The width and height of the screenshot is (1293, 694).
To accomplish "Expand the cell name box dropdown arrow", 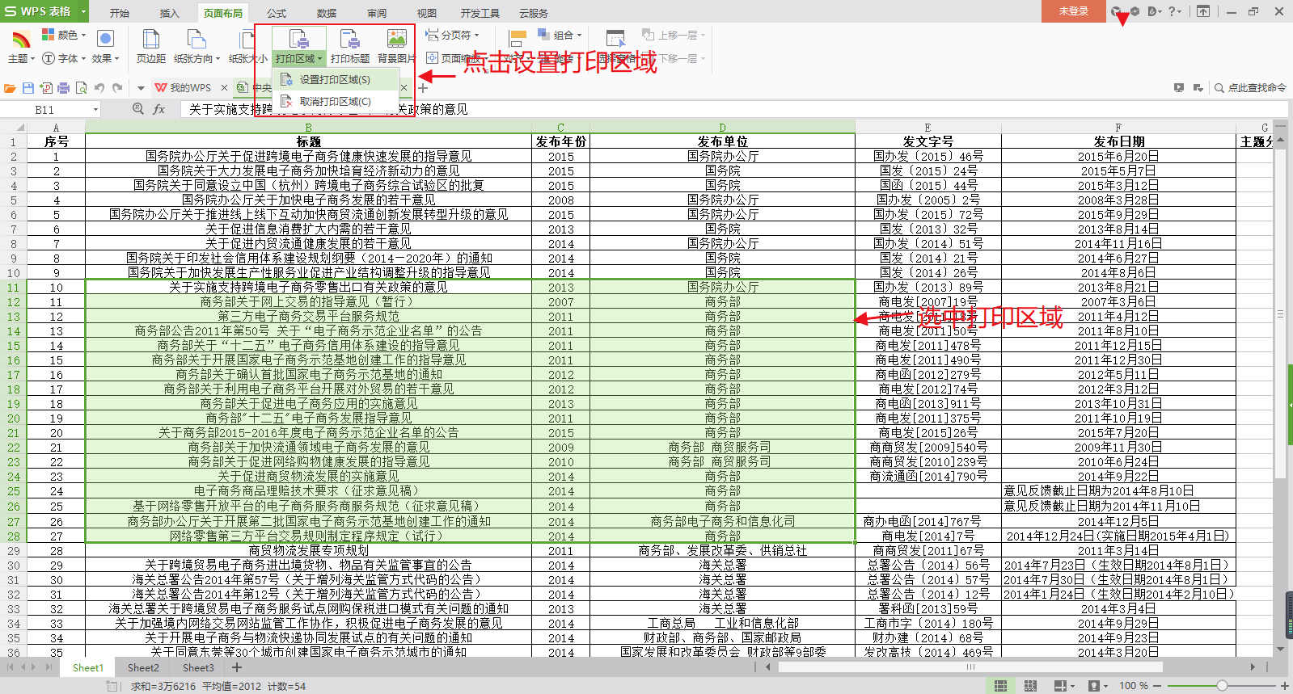I will point(96,110).
